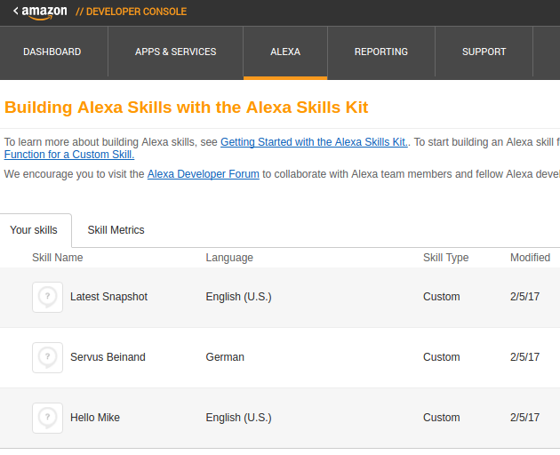Click the Building Alexa Skills page heading

point(186,108)
